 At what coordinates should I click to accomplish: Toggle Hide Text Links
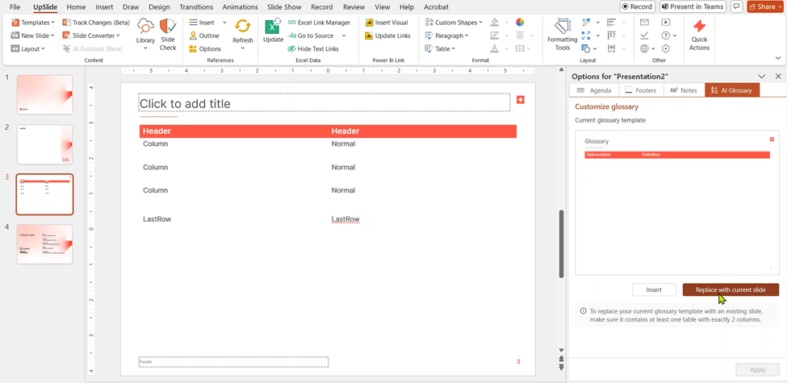(312, 48)
